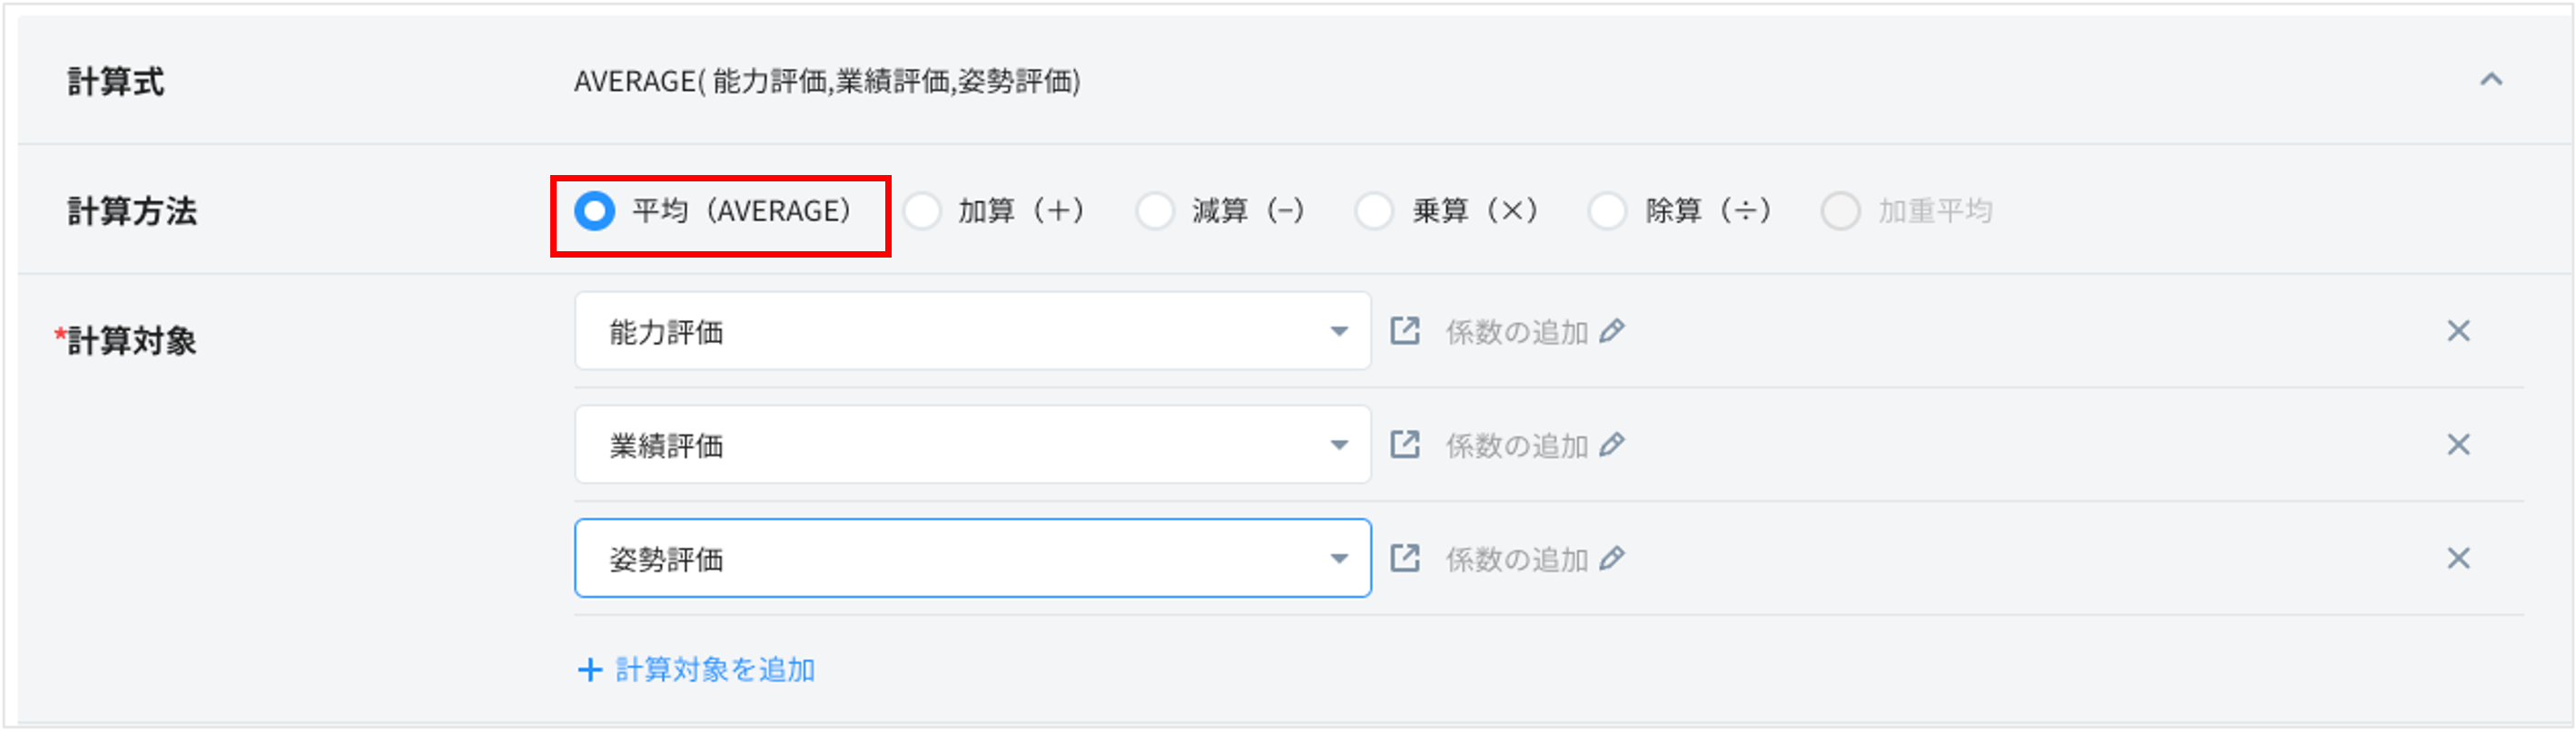Select the 加重平均 radio option
The image size is (2576, 731).
pyautogui.click(x=1840, y=210)
